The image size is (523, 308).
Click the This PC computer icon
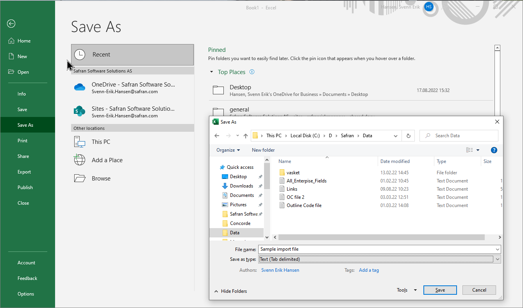[80, 142]
